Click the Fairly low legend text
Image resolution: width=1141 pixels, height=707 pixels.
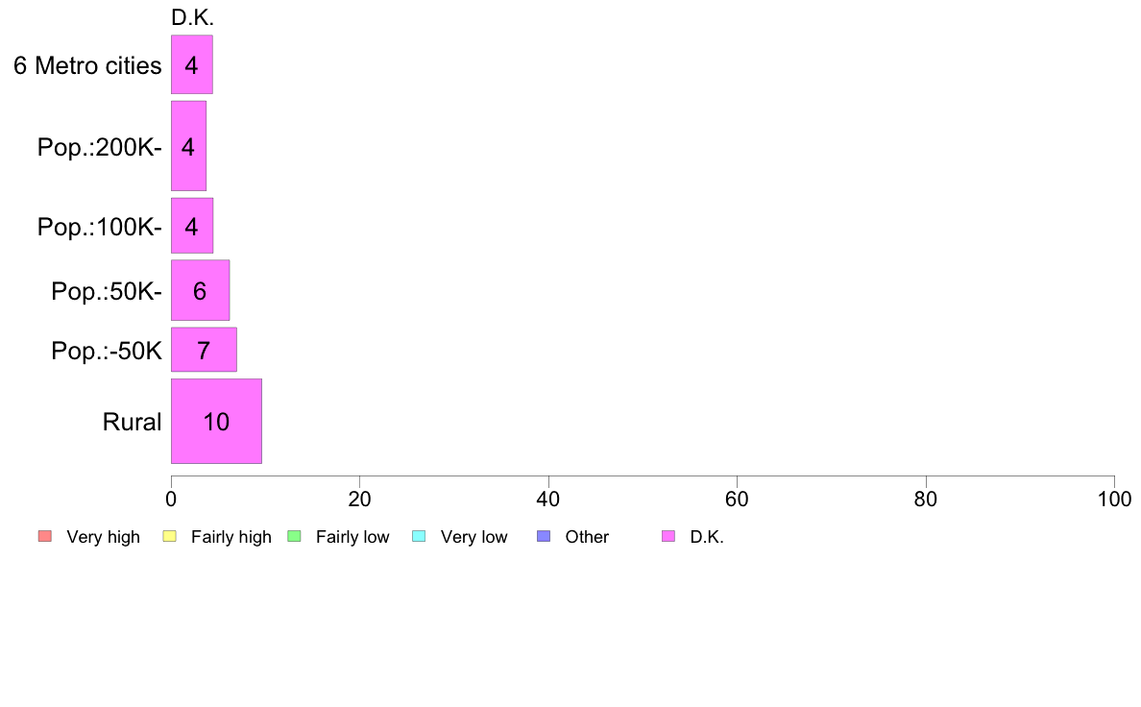click(352, 537)
